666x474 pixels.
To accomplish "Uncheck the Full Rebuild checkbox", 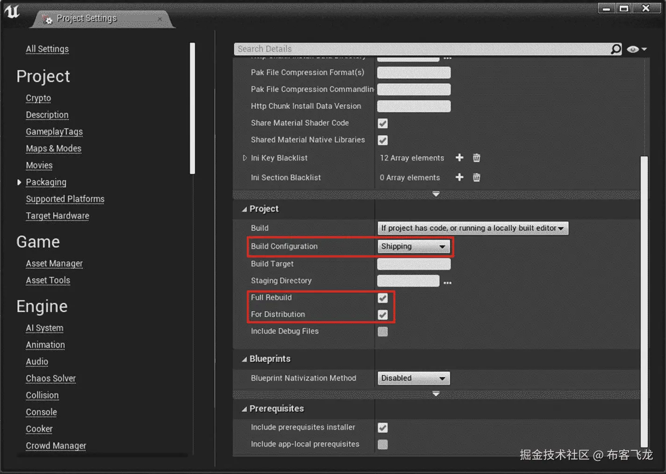I will [383, 298].
